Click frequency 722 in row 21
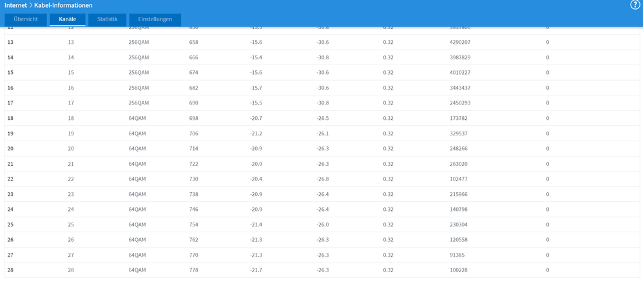This screenshot has width=643, height=287. pyautogui.click(x=193, y=164)
